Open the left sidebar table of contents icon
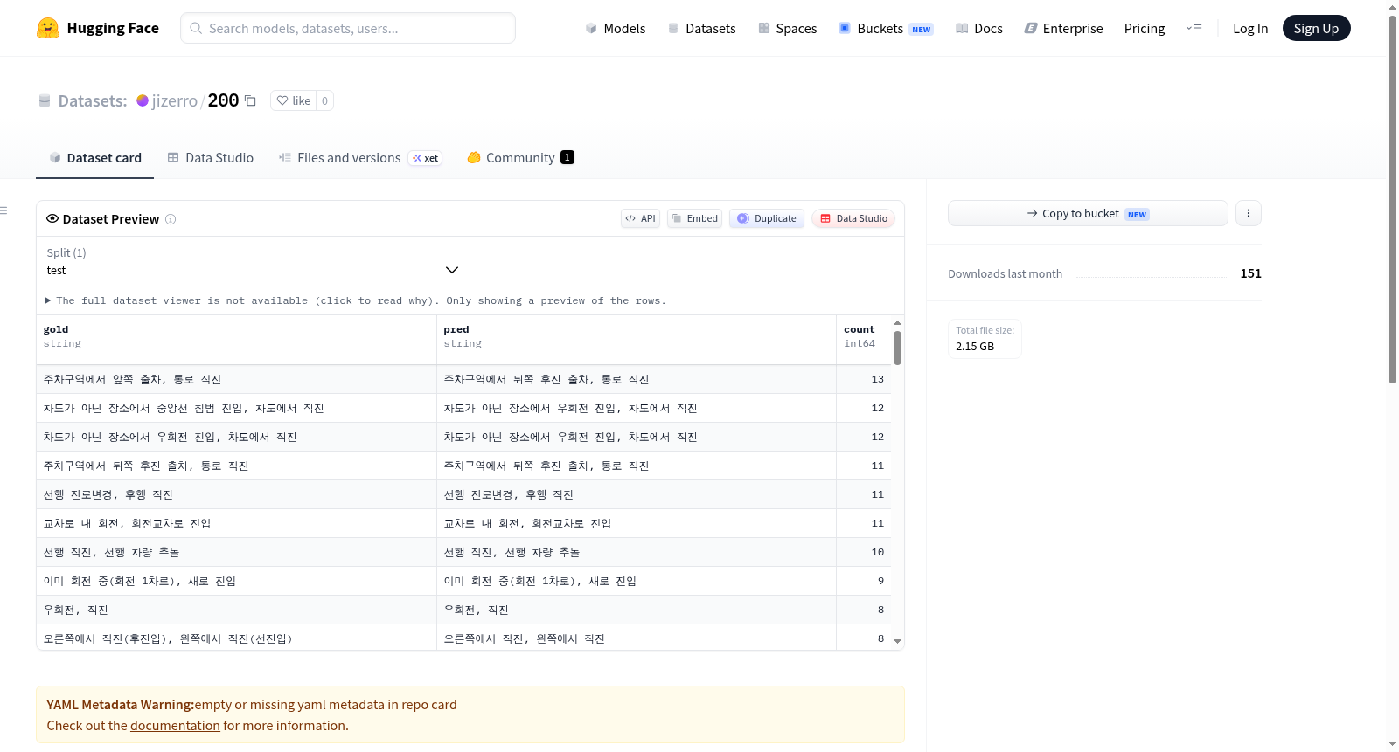Image resolution: width=1399 pixels, height=752 pixels. 3,210
